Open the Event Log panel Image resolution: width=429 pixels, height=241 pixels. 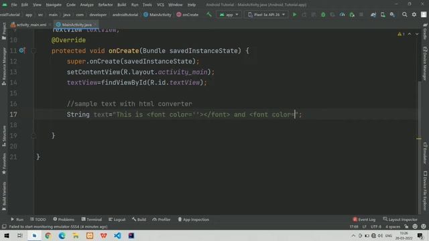[364, 220]
